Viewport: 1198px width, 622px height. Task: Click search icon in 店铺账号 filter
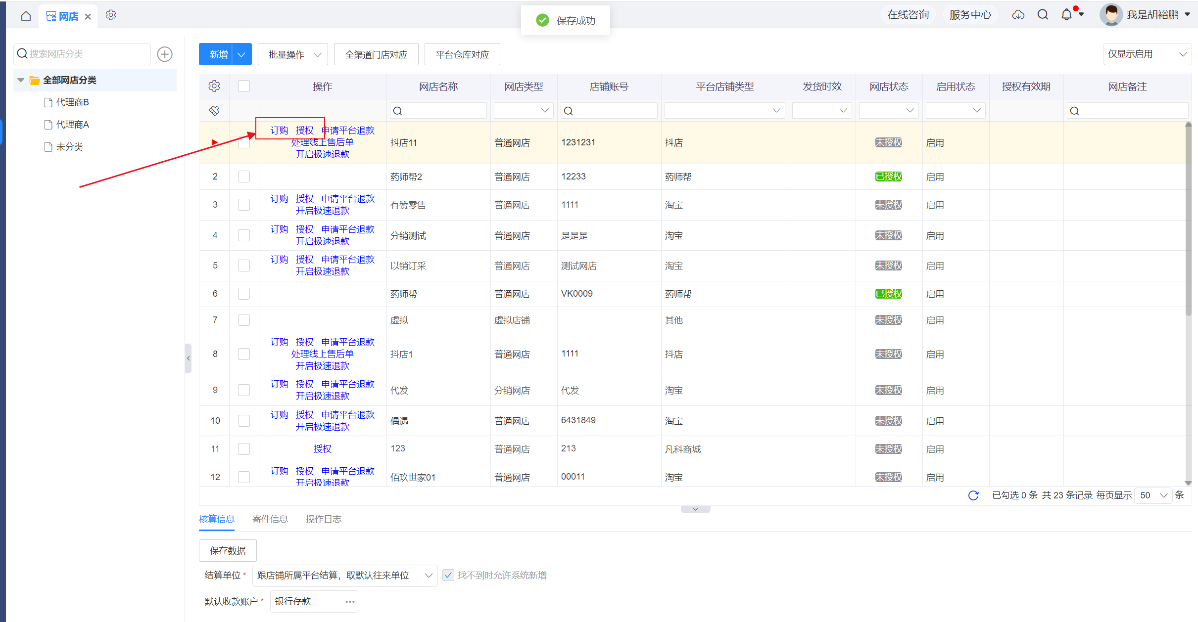[x=569, y=111]
